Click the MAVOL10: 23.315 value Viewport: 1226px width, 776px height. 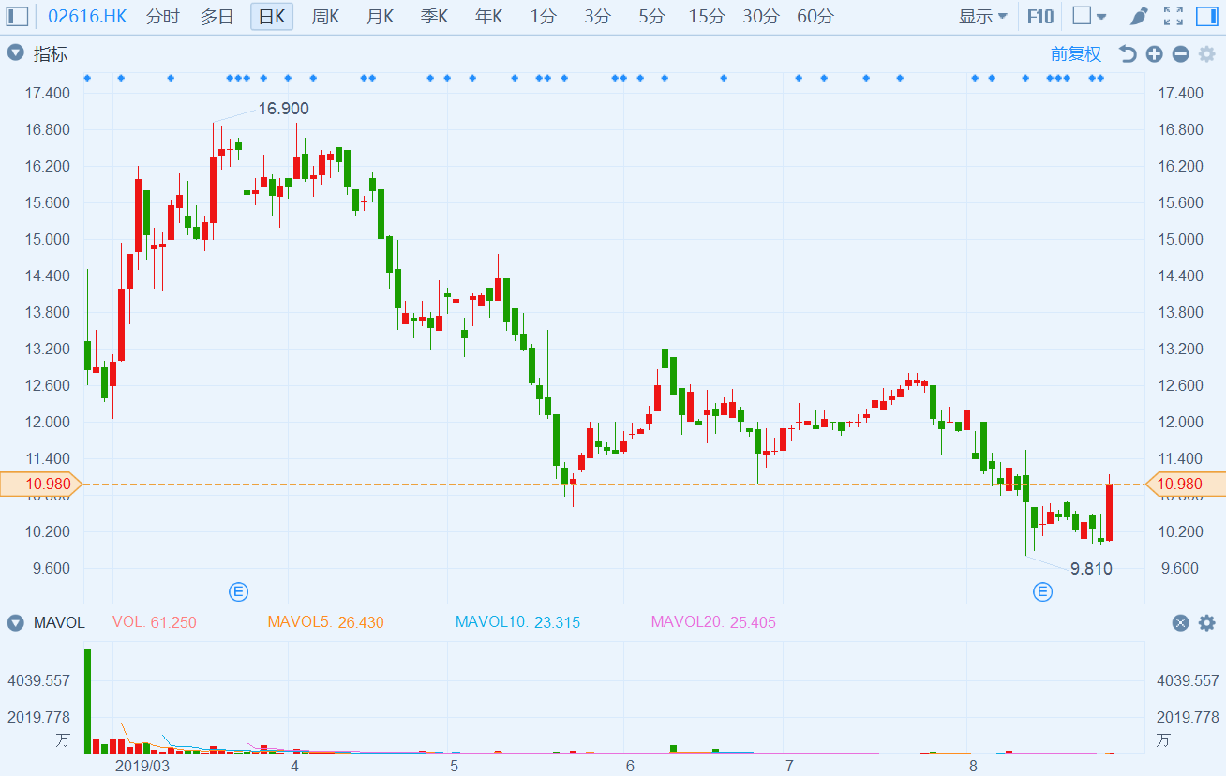click(517, 622)
